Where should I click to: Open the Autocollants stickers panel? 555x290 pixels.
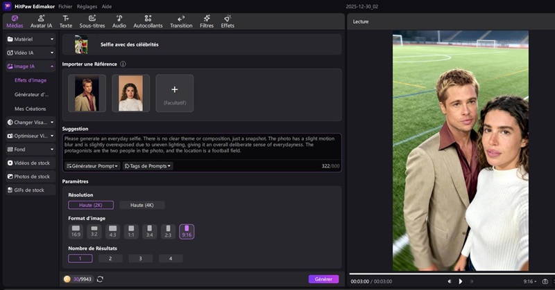click(148, 21)
